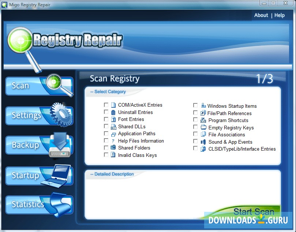The width and height of the screenshot is (296, 232).
Task: Click the Start Scan button
Action: pyautogui.click(x=254, y=211)
